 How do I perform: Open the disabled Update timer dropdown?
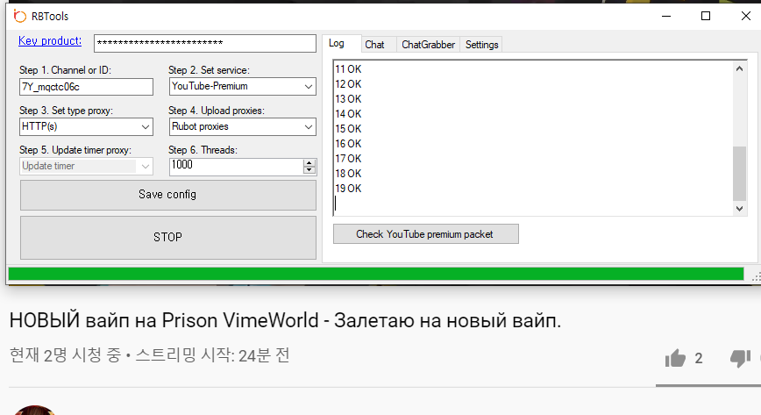coord(87,166)
